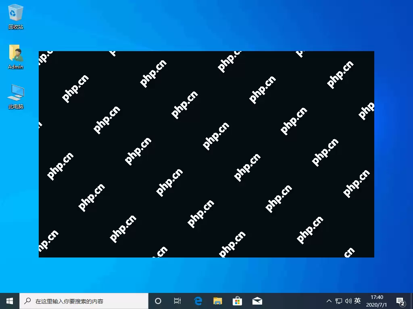413x309 pixels.
Task: Open the Admin user folder
Action: [15, 54]
